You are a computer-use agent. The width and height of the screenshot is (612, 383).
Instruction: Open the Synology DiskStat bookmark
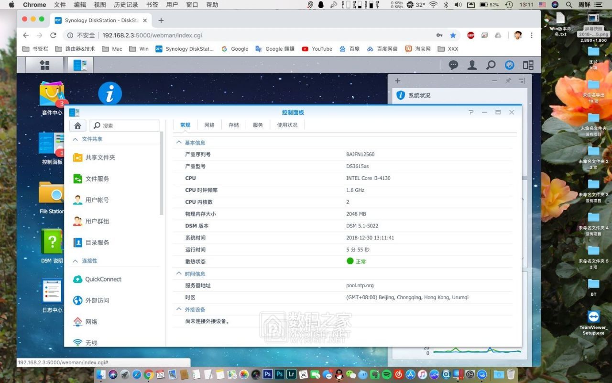(185, 49)
